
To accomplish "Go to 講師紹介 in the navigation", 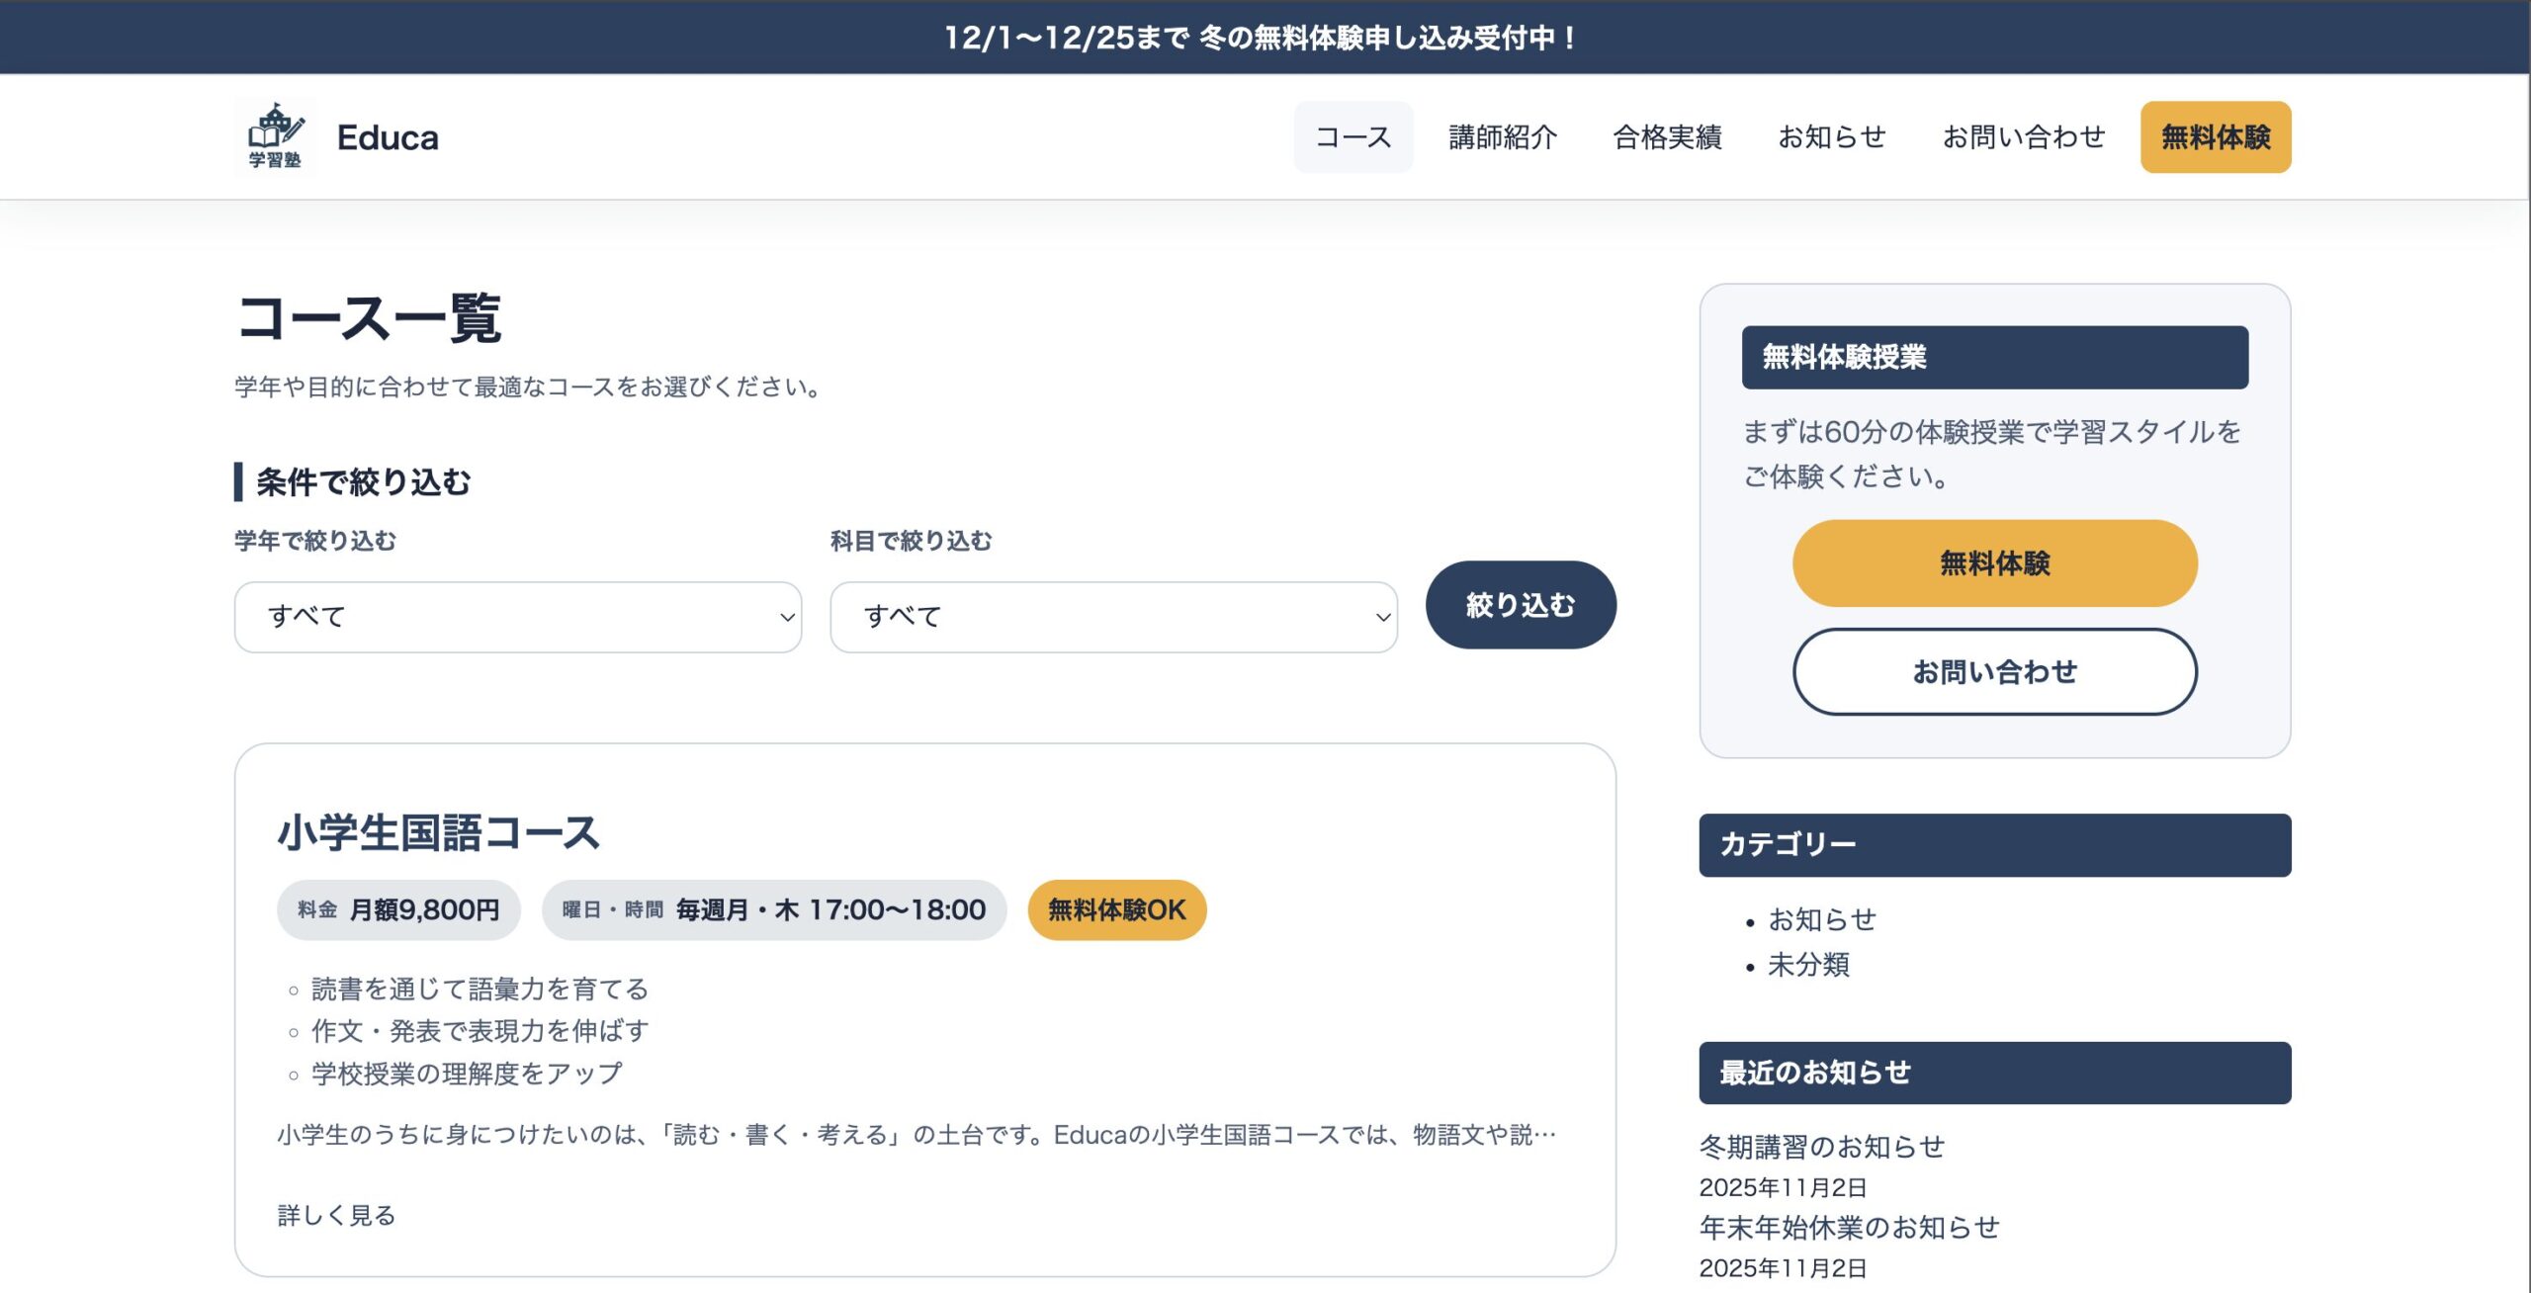I will pyautogui.click(x=1502, y=136).
